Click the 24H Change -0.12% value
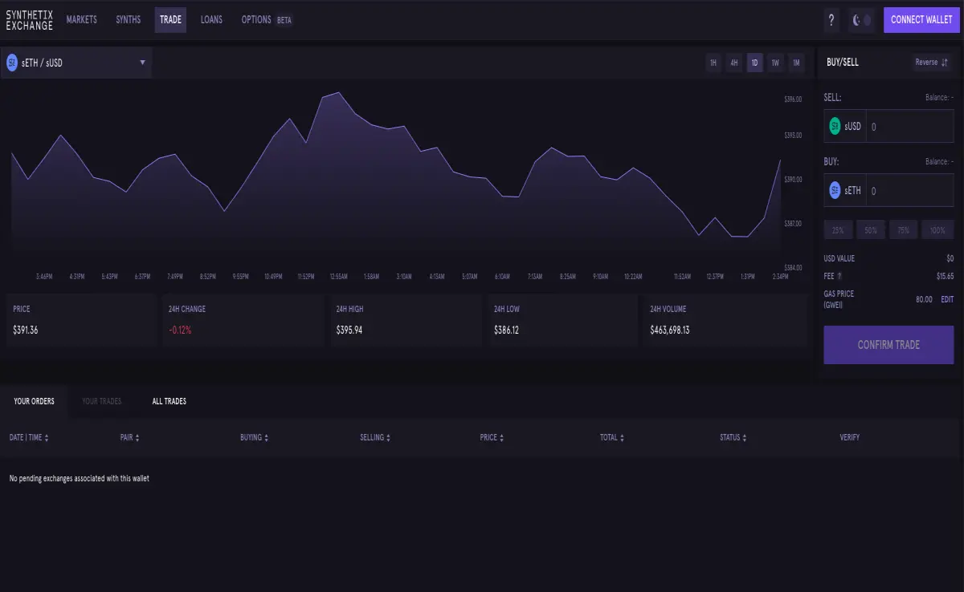The image size is (964, 592). click(180, 330)
